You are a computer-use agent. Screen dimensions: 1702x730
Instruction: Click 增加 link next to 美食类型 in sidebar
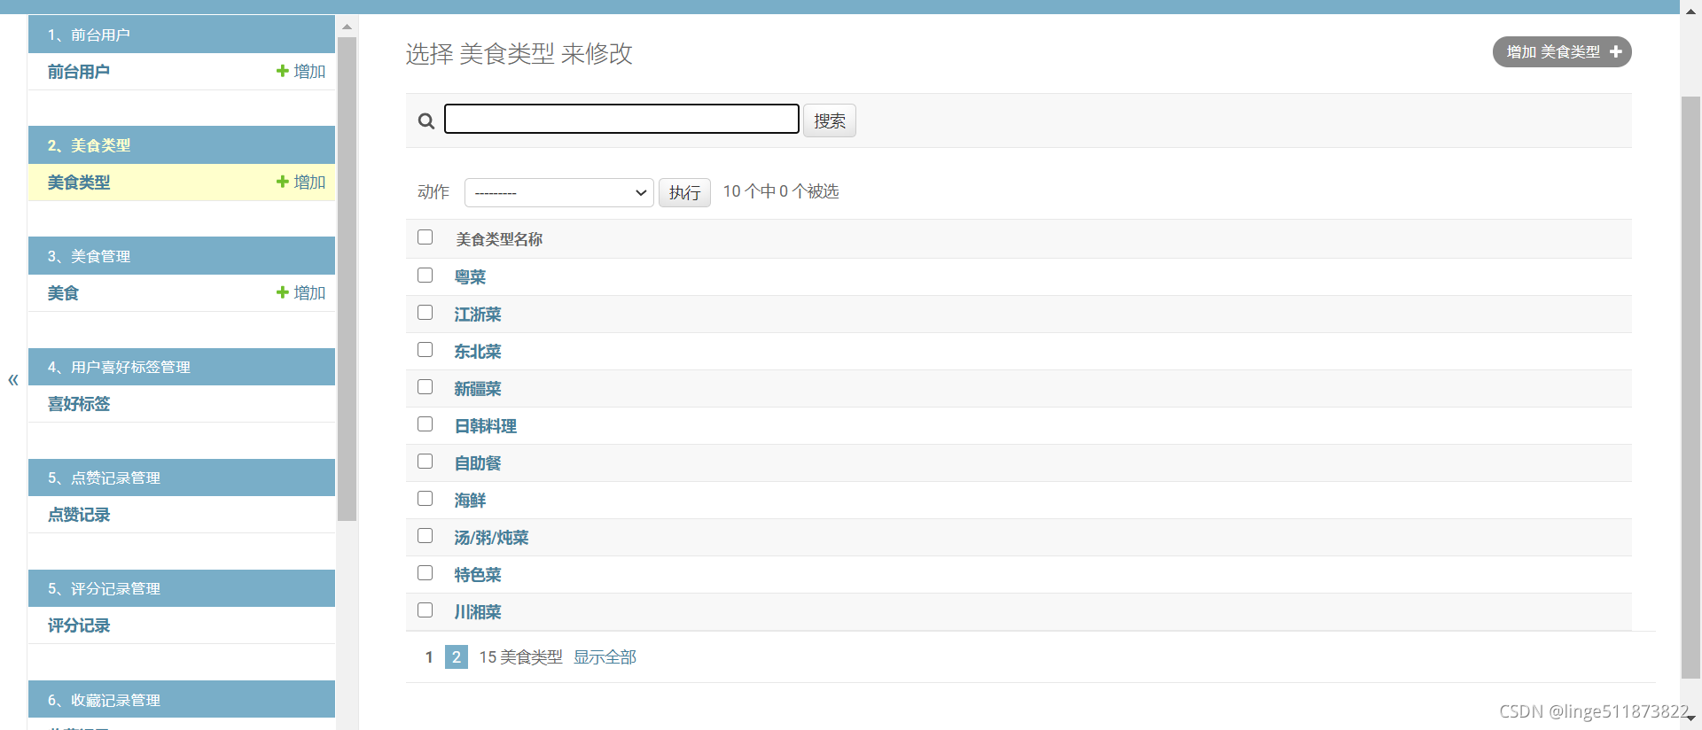click(x=301, y=182)
